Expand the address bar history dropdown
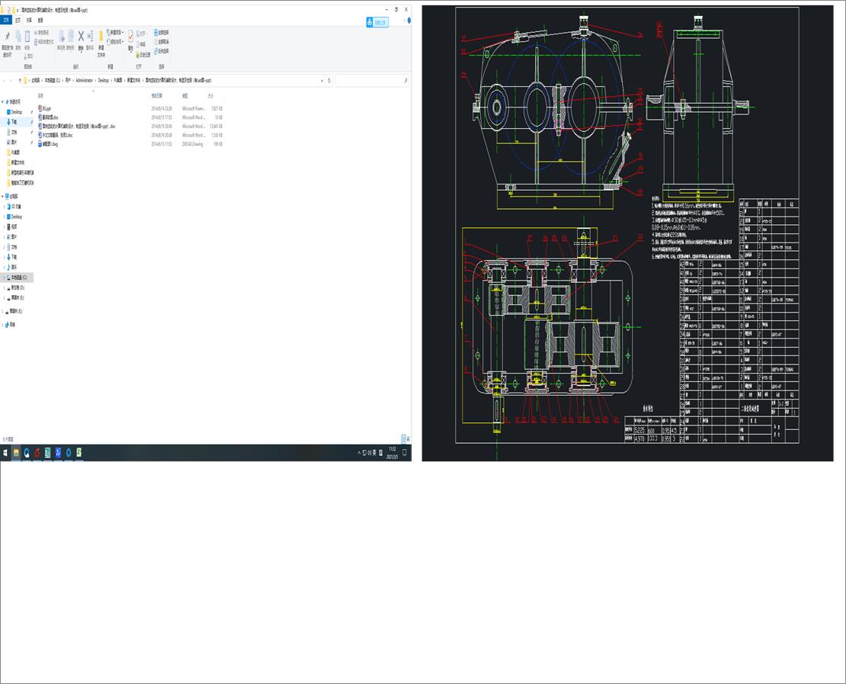 (322, 79)
